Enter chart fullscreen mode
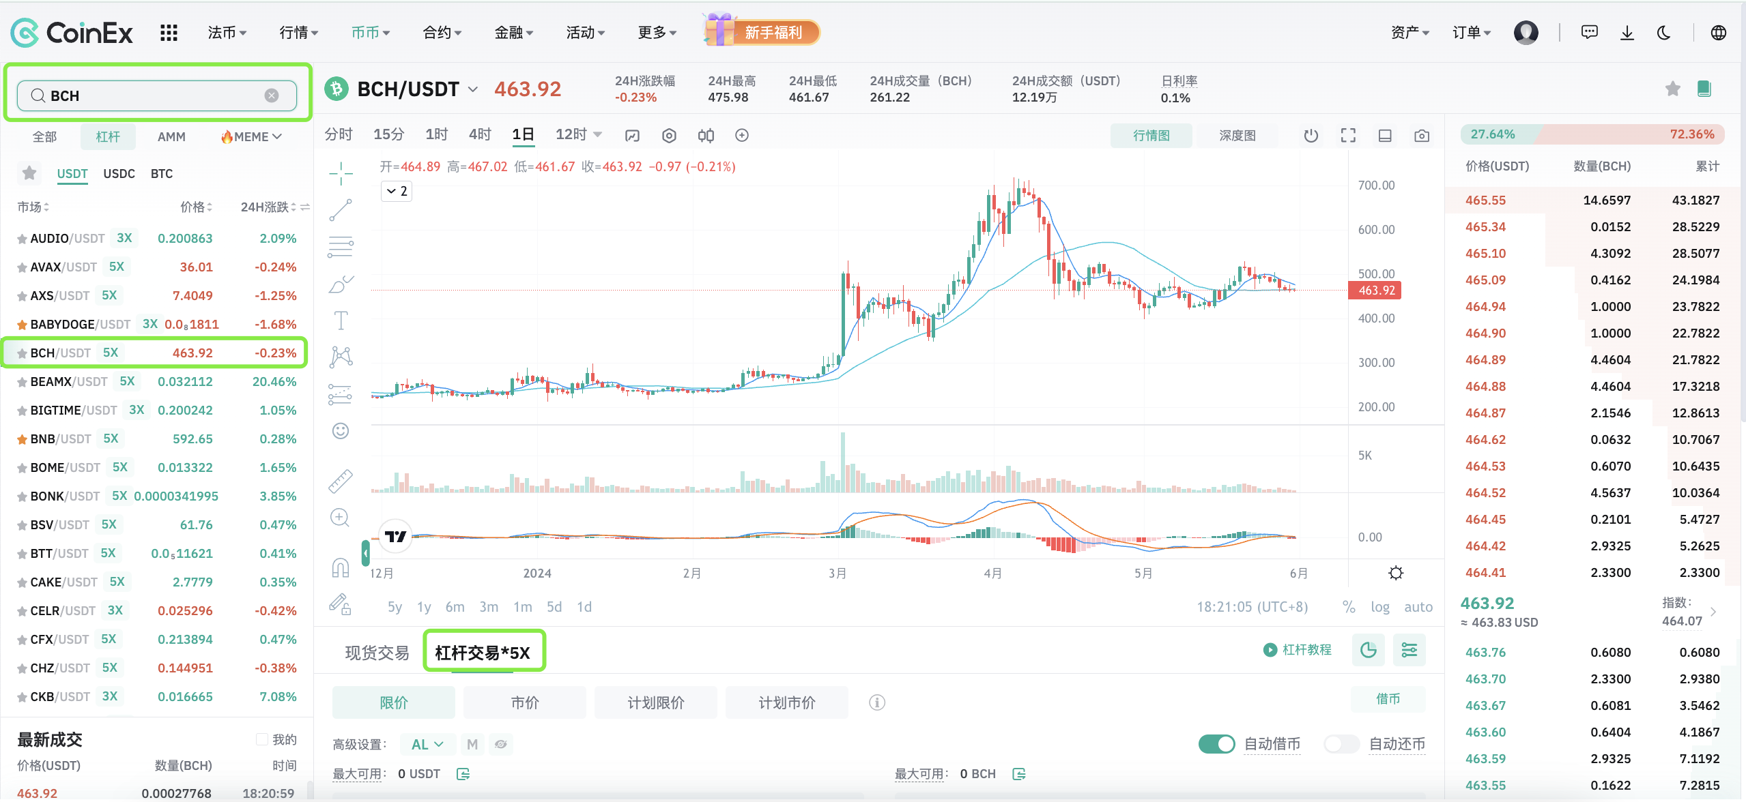 tap(1348, 135)
